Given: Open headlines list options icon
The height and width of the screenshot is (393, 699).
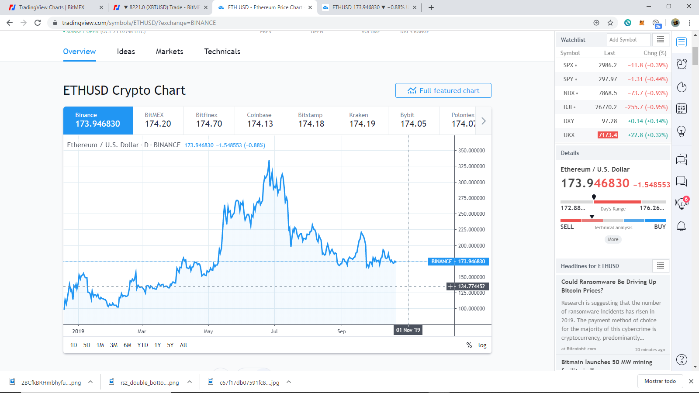Looking at the screenshot, I should pos(661,266).
